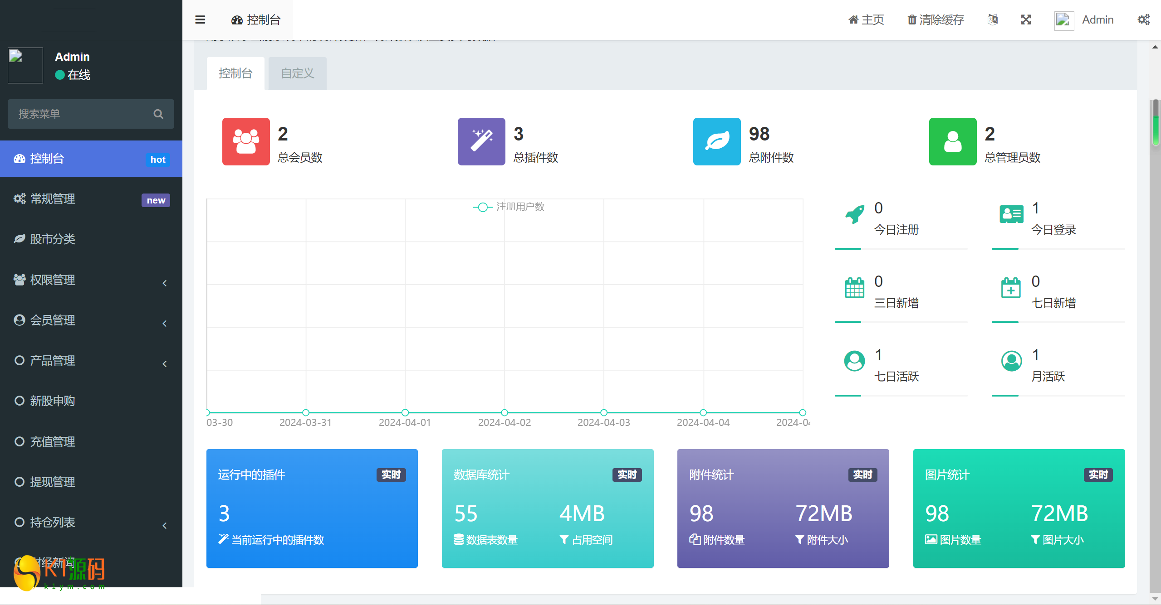Click the 清除缓存 clear cache button

tap(936, 19)
